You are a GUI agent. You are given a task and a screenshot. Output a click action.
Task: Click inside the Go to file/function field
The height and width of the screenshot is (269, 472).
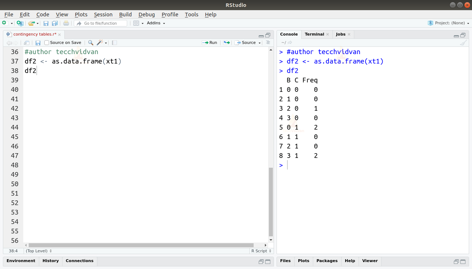point(101,23)
